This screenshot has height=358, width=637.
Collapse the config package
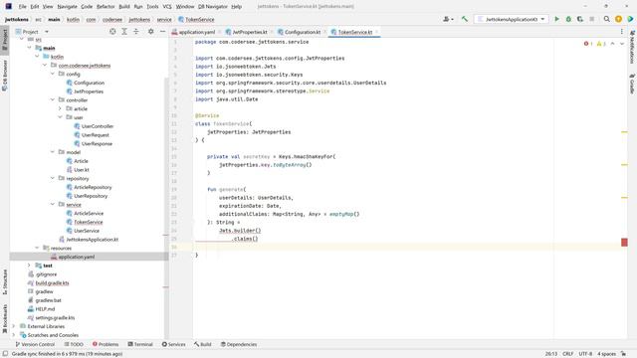53,74
